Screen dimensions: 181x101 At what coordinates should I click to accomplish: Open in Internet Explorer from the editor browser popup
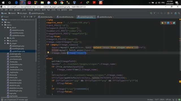click(x=174, y=23)
